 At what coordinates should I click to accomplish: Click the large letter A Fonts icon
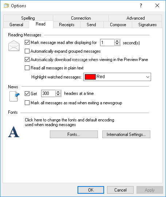tap(14, 132)
